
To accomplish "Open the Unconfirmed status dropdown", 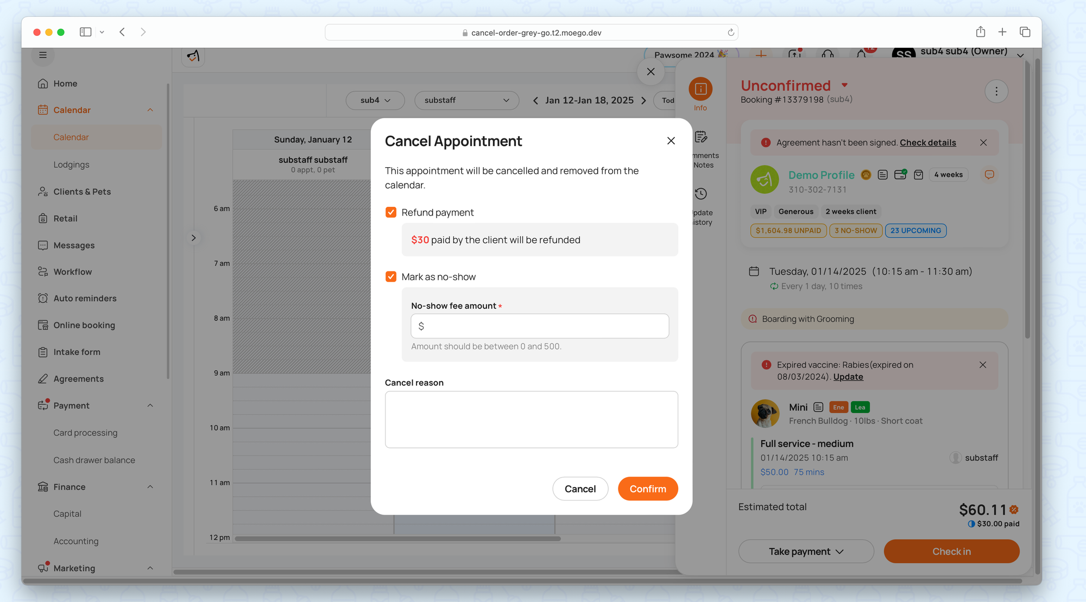I will coord(844,85).
